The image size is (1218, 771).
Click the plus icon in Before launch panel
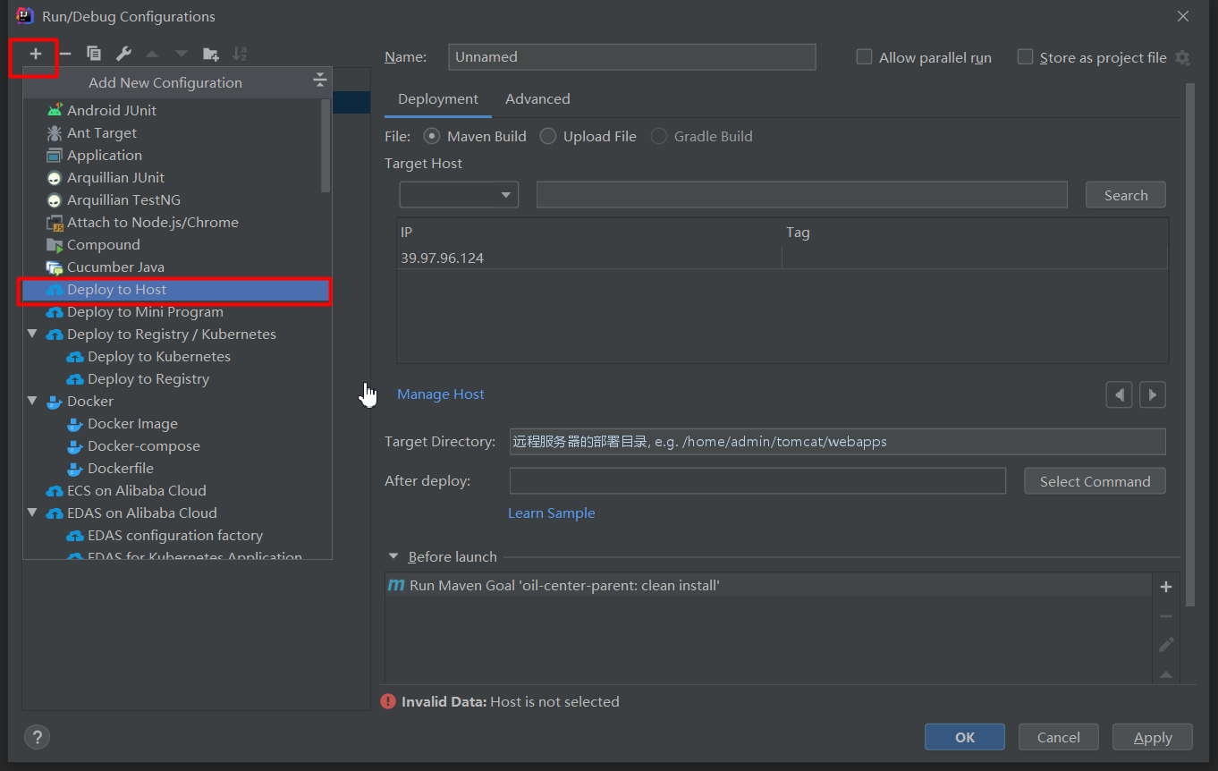(1166, 587)
